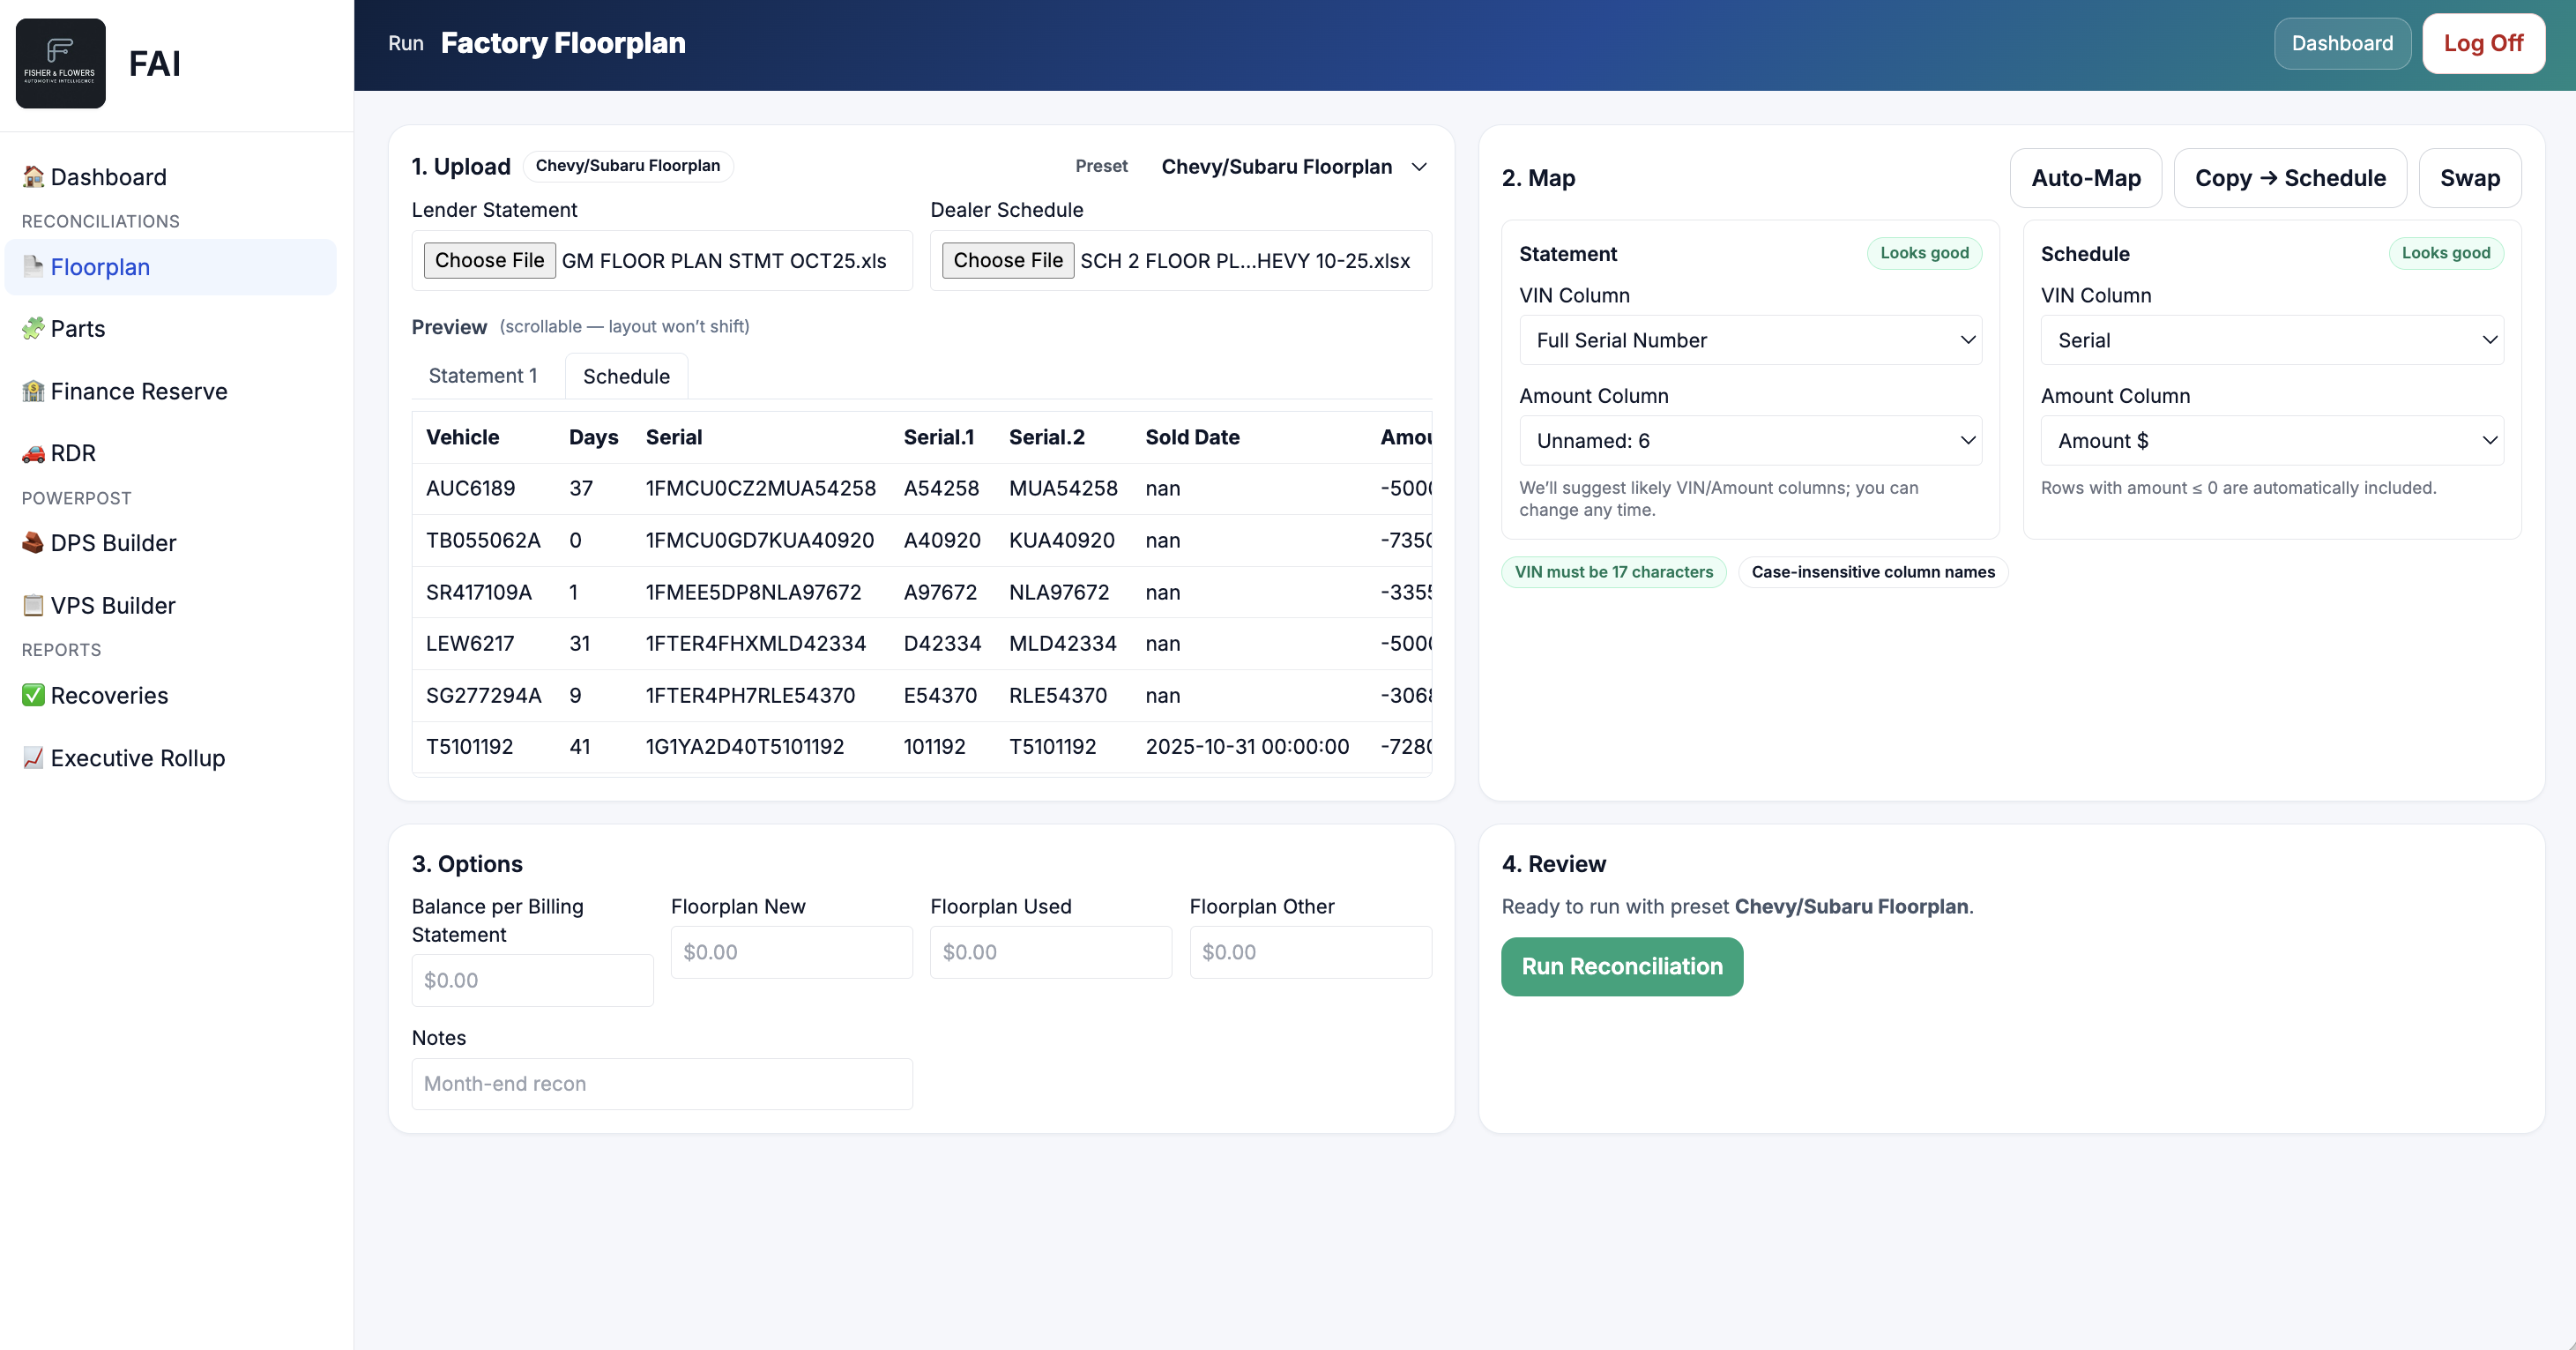Click the clipboard VPS Builder icon
The height and width of the screenshot is (1350, 2576).
coord(33,605)
